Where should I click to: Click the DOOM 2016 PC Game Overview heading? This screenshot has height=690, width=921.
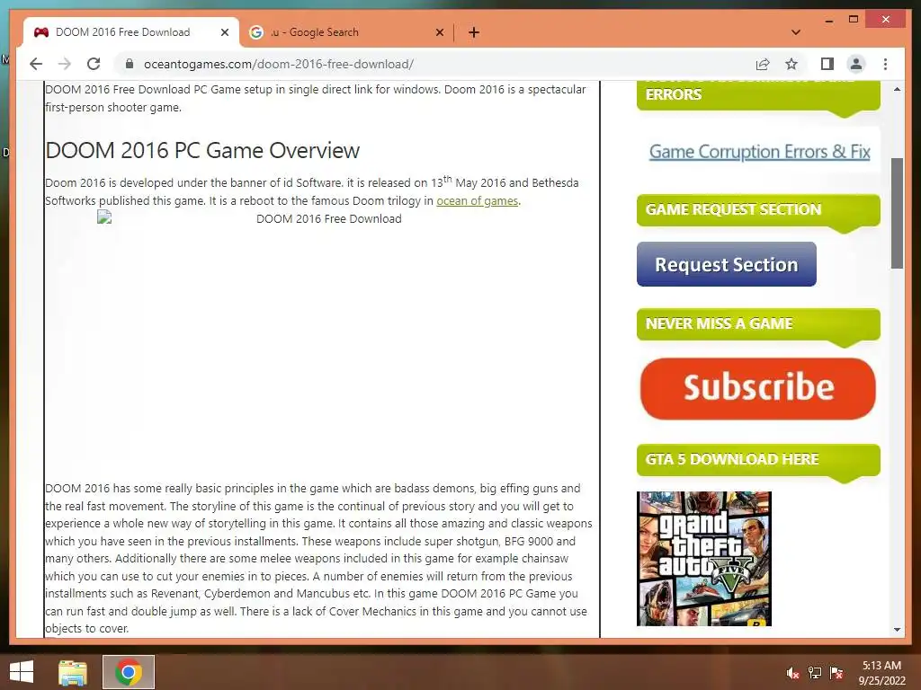pyautogui.click(x=202, y=151)
